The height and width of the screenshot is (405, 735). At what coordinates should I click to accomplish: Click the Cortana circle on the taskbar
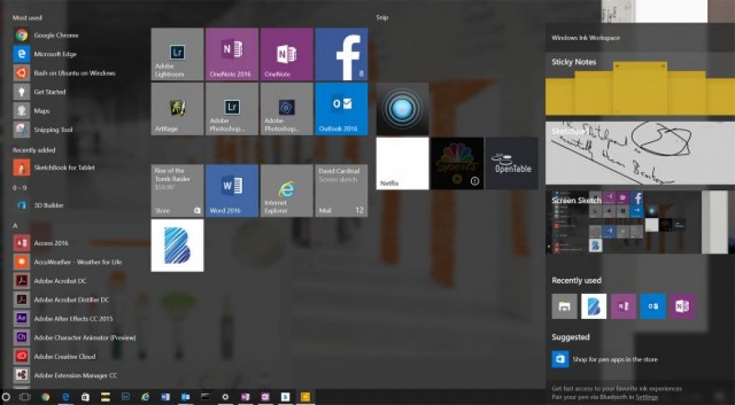click(x=6, y=397)
